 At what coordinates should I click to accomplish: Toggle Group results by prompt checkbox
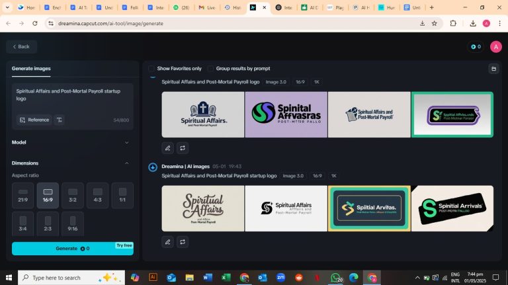coord(211,68)
